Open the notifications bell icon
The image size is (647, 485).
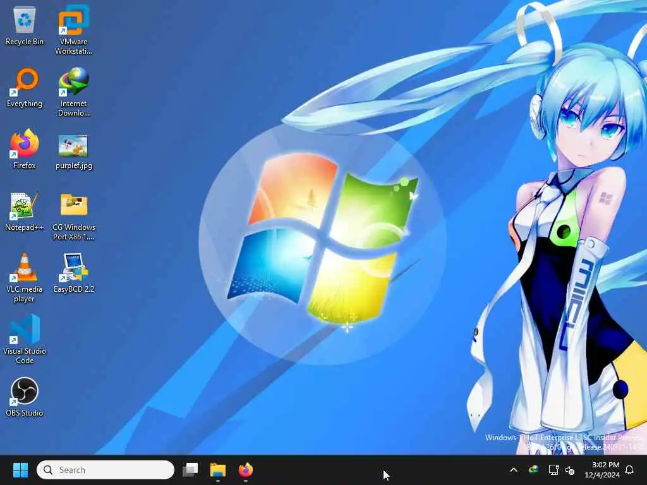tap(629, 470)
